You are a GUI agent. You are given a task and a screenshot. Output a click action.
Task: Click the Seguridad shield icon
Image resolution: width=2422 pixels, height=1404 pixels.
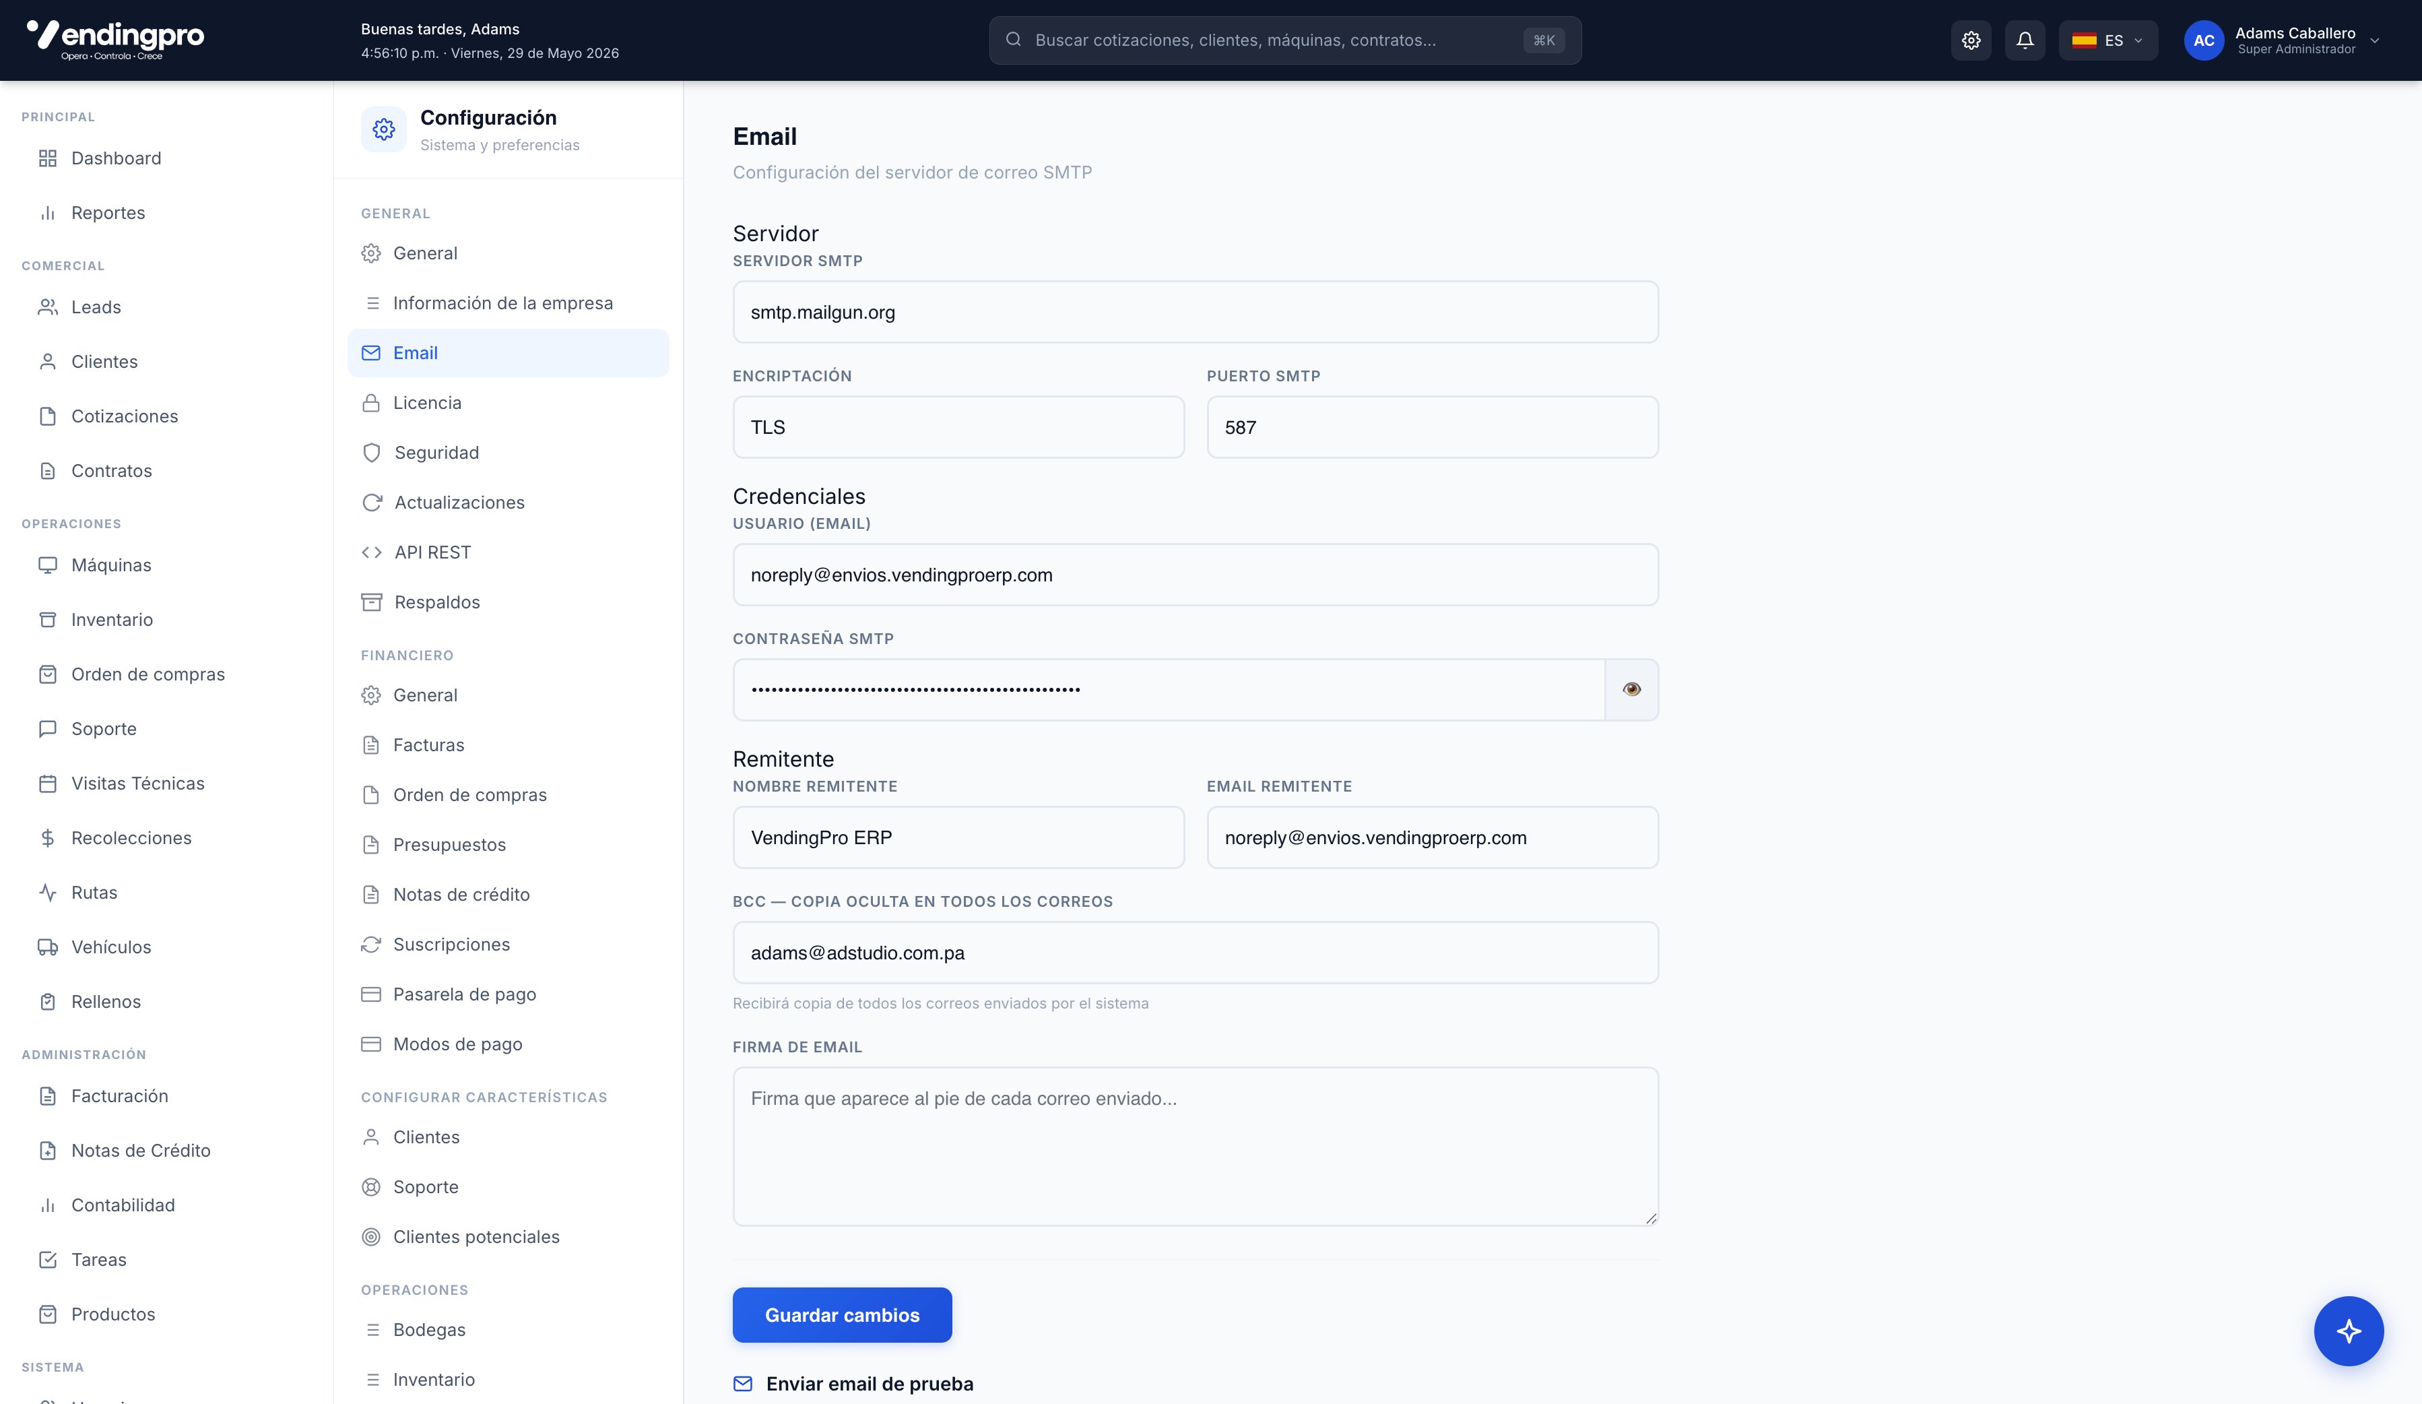[371, 453]
